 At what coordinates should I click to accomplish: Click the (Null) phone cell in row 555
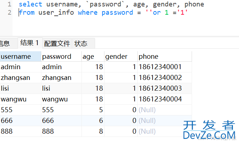pos(165,110)
